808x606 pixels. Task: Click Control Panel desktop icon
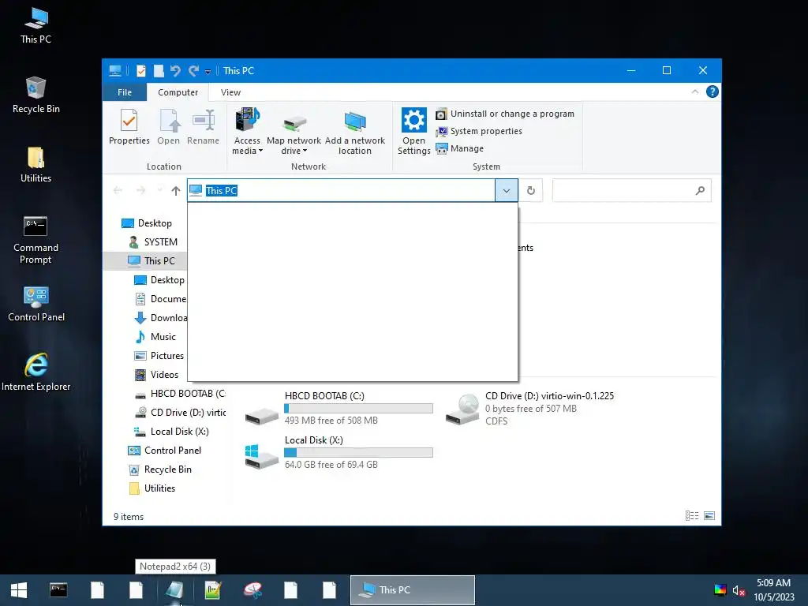36,304
